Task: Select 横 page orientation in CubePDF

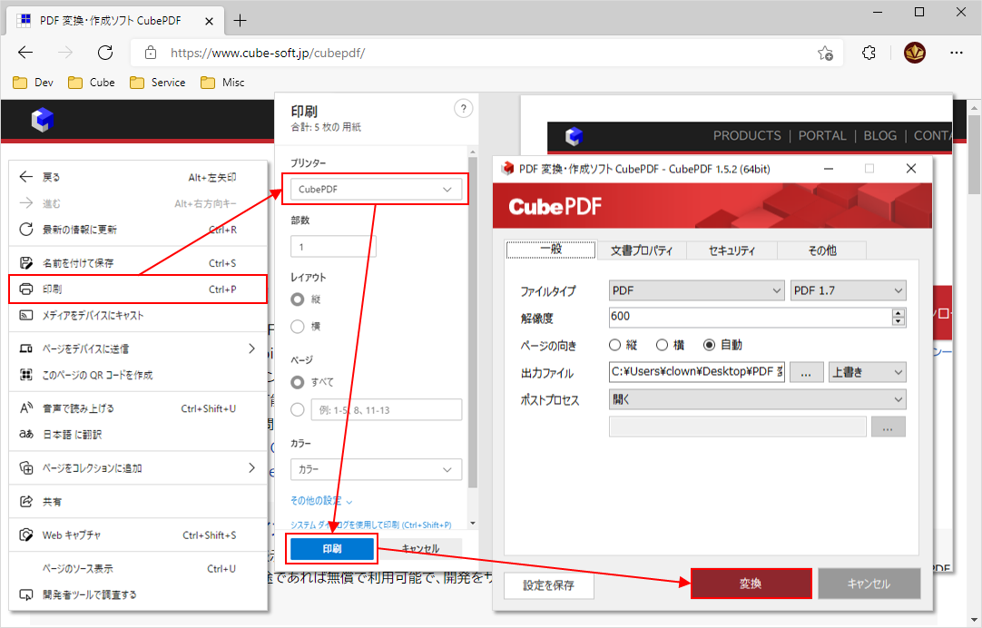Action: tap(662, 345)
